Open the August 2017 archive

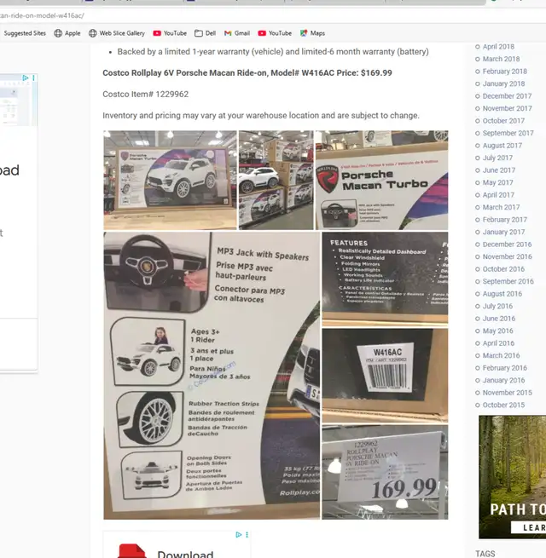(x=502, y=146)
